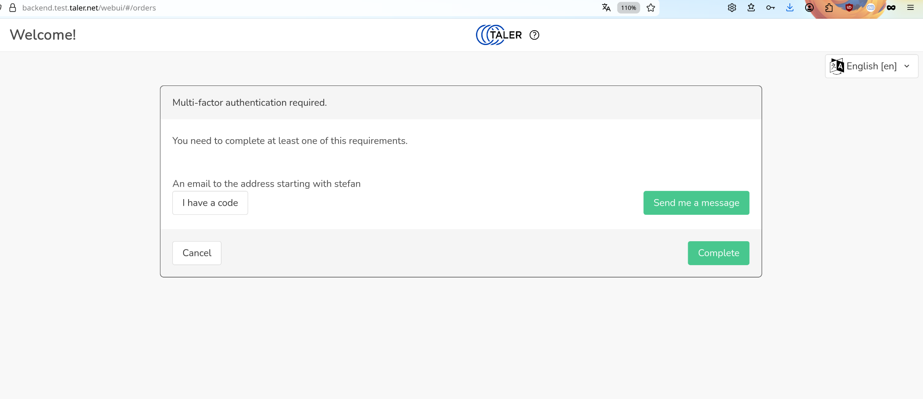Image resolution: width=923 pixels, height=399 pixels.
Task: Bookmark this page with the star icon
Action: tap(651, 8)
